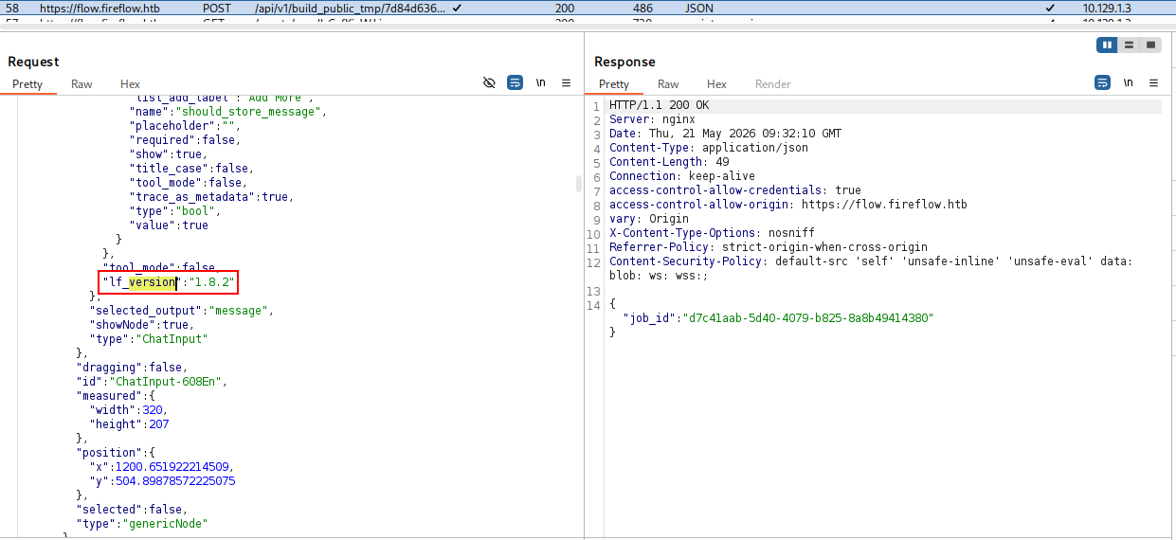Toggle \n show newlines in Response panel

(x=1128, y=83)
